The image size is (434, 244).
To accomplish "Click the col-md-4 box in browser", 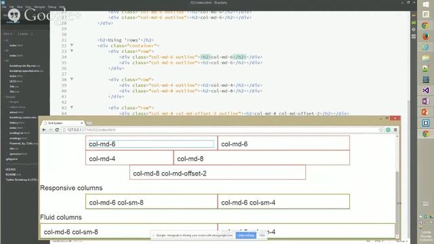I will coord(130,158).
